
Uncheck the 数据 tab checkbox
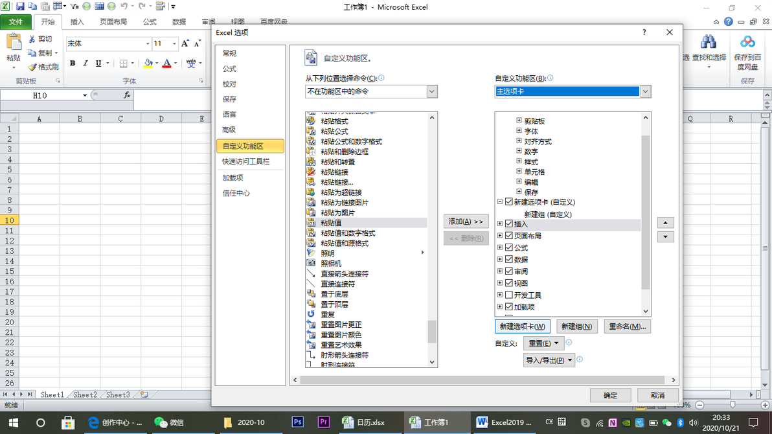tap(509, 260)
